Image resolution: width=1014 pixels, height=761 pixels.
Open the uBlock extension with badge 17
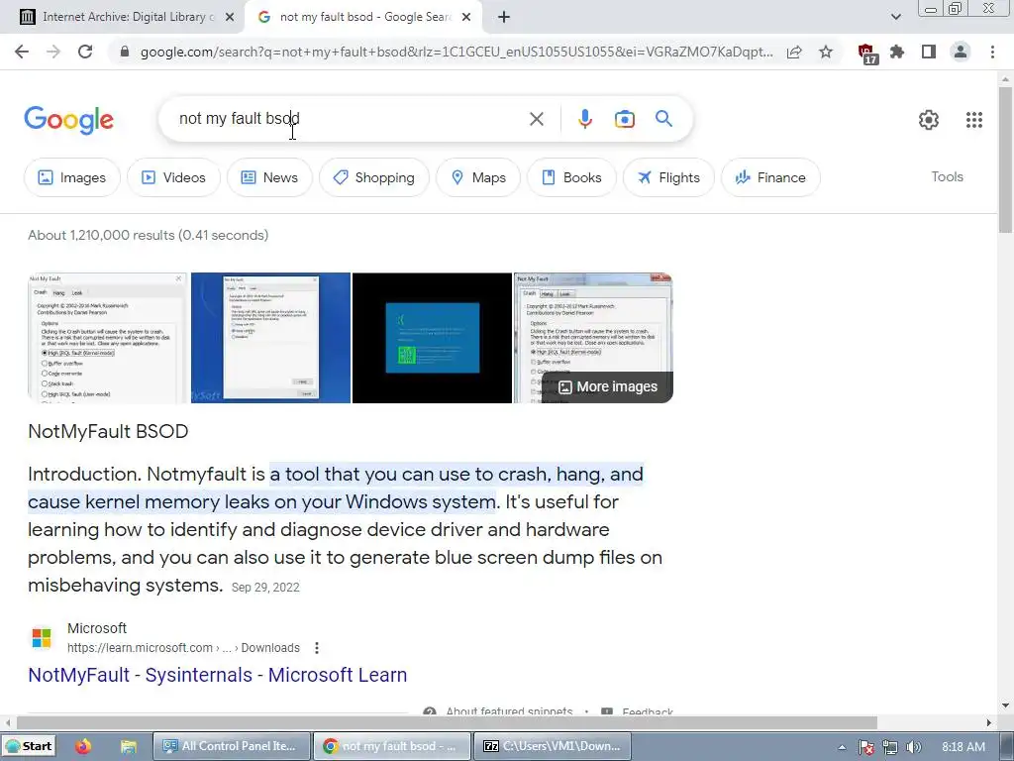(x=867, y=54)
